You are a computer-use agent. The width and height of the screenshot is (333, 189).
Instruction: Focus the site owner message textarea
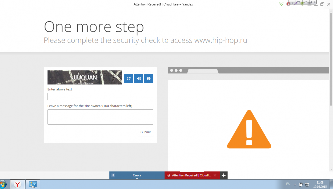click(100, 117)
